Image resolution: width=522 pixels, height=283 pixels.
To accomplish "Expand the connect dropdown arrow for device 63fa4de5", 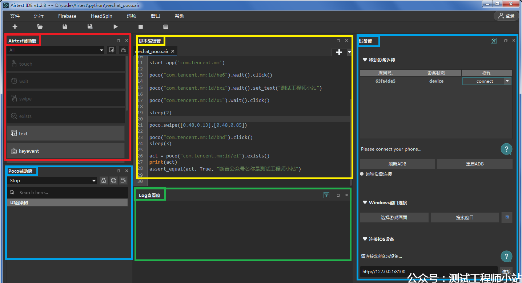I will point(507,81).
